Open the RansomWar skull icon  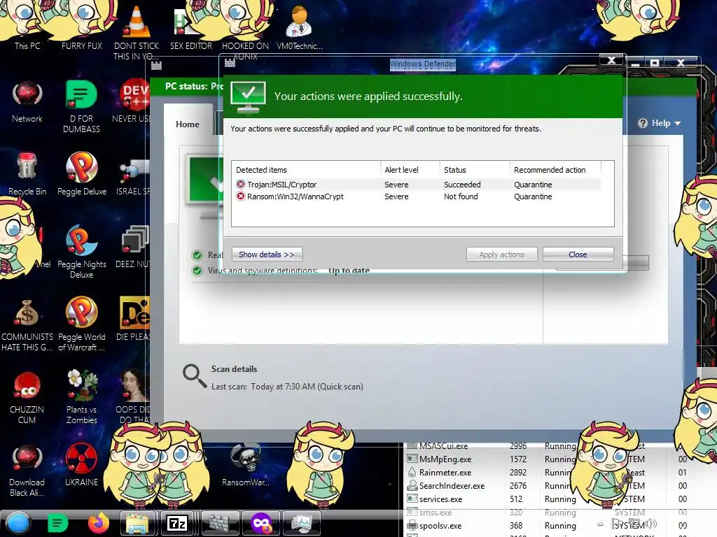point(246,465)
